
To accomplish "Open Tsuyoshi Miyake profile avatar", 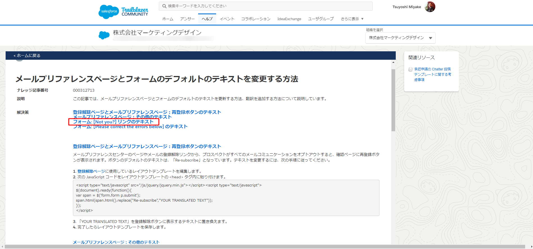I will click(430, 7).
